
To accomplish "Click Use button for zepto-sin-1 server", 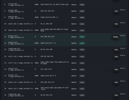I will (116, 82).
